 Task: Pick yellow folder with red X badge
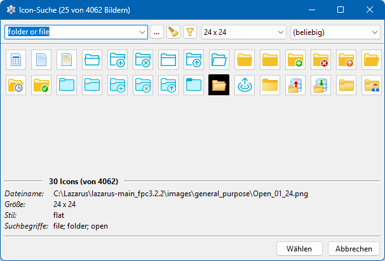coord(321,60)
